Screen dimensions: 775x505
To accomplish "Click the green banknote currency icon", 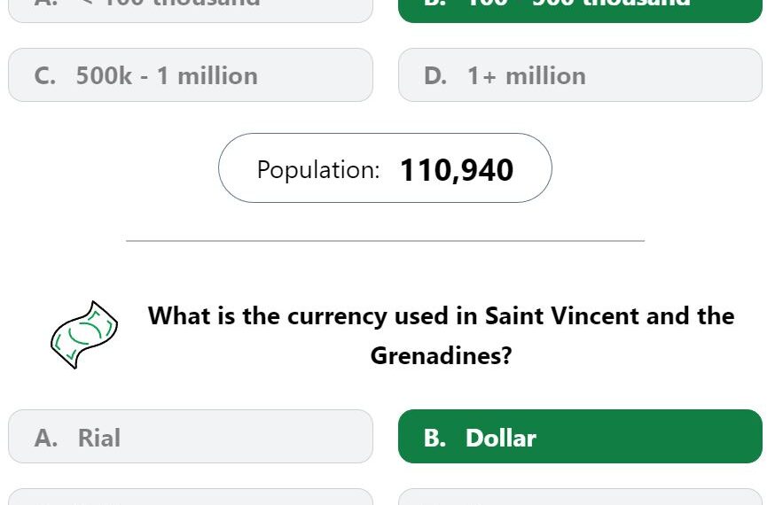I will [84, 335].
